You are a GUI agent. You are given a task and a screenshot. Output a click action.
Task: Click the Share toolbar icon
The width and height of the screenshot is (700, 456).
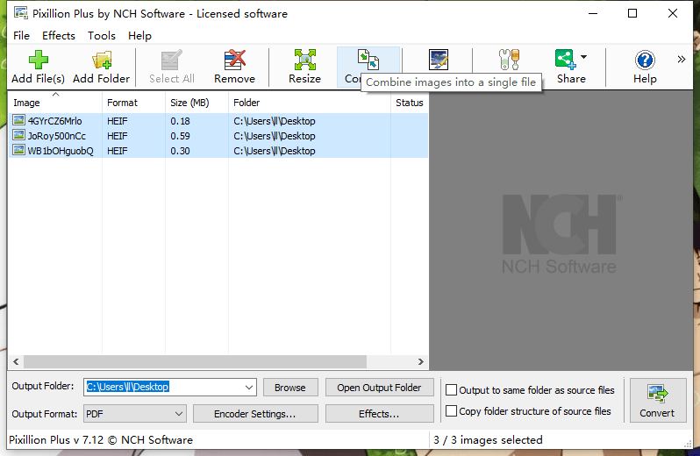[x=565, y=59]
